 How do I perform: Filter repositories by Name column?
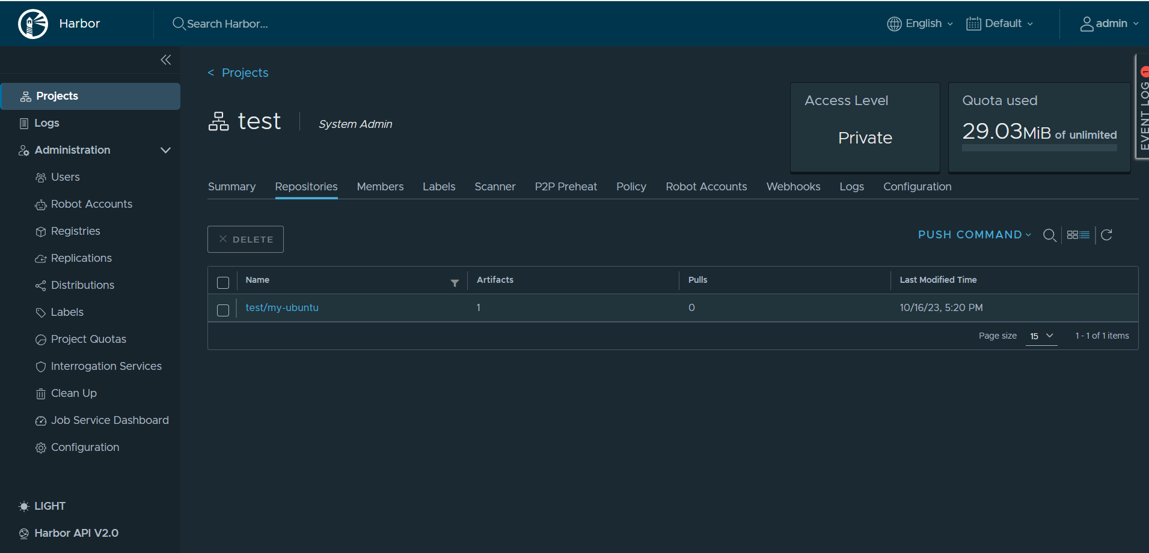455,283
